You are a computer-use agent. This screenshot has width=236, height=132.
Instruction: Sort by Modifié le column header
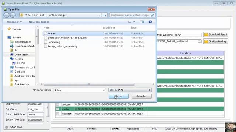point(109,28)
